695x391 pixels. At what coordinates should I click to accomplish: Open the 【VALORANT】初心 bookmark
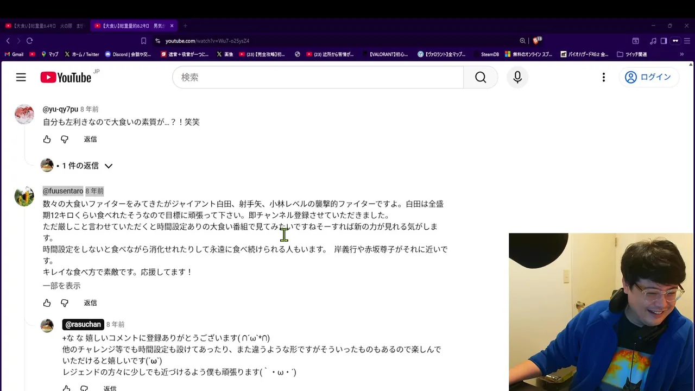[384, 54]
